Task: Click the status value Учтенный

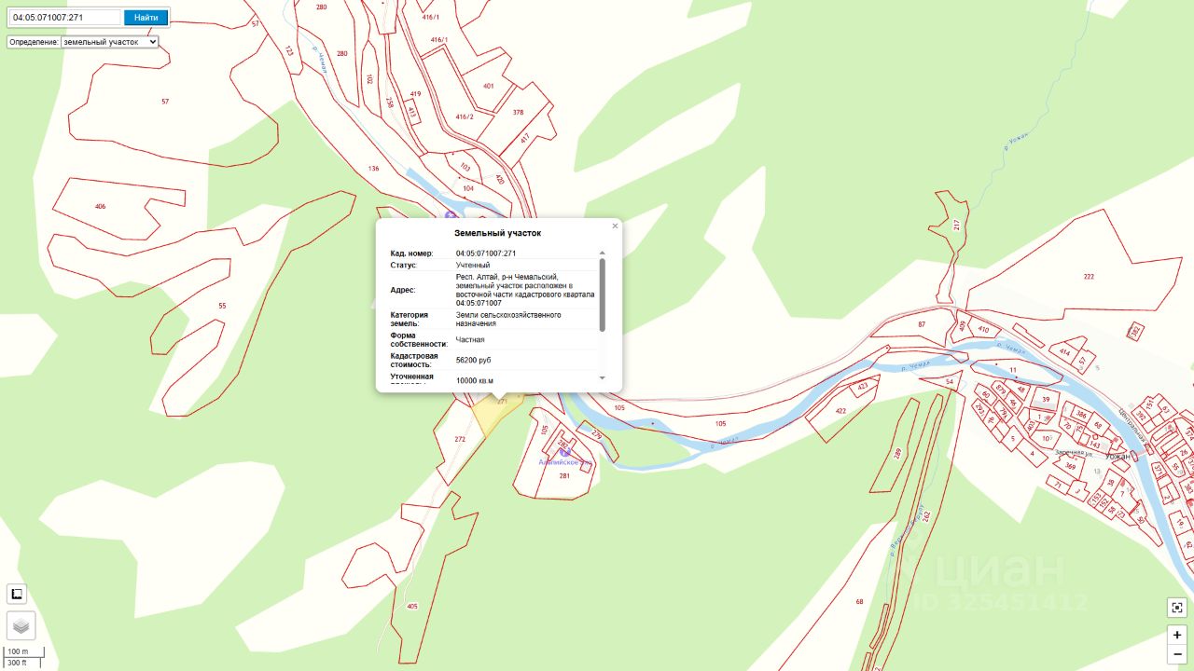Action: [473, 266]
